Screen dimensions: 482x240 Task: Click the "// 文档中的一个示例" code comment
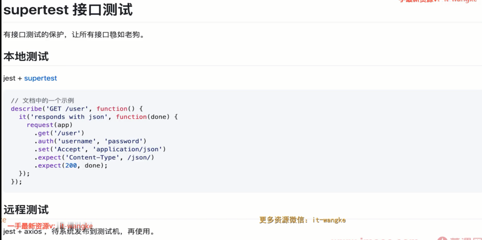click(42, 101)
